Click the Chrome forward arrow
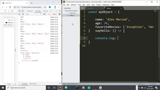The width and height of the screenshot is (160, 90). click(6, 7)
